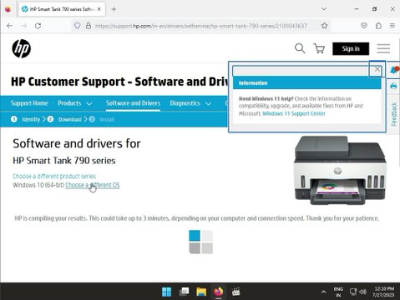
Task: Click ENG IN language indicator
Action: 338,292
